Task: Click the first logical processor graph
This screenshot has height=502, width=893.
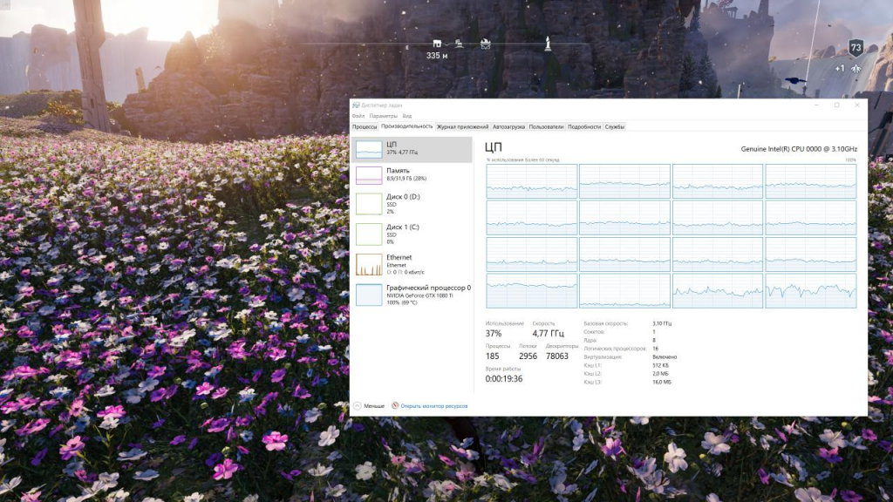Action: tap(531, 180)
